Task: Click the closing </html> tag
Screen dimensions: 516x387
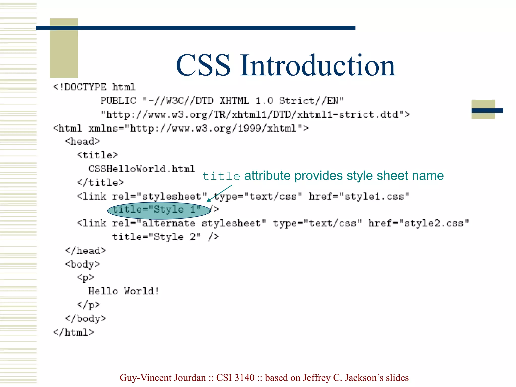Action: pos(73,332)
